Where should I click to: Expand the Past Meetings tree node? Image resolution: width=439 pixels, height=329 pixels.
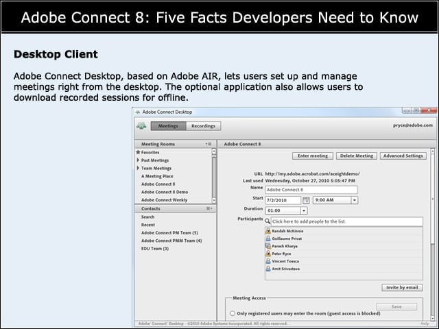[x=138, y=160]
